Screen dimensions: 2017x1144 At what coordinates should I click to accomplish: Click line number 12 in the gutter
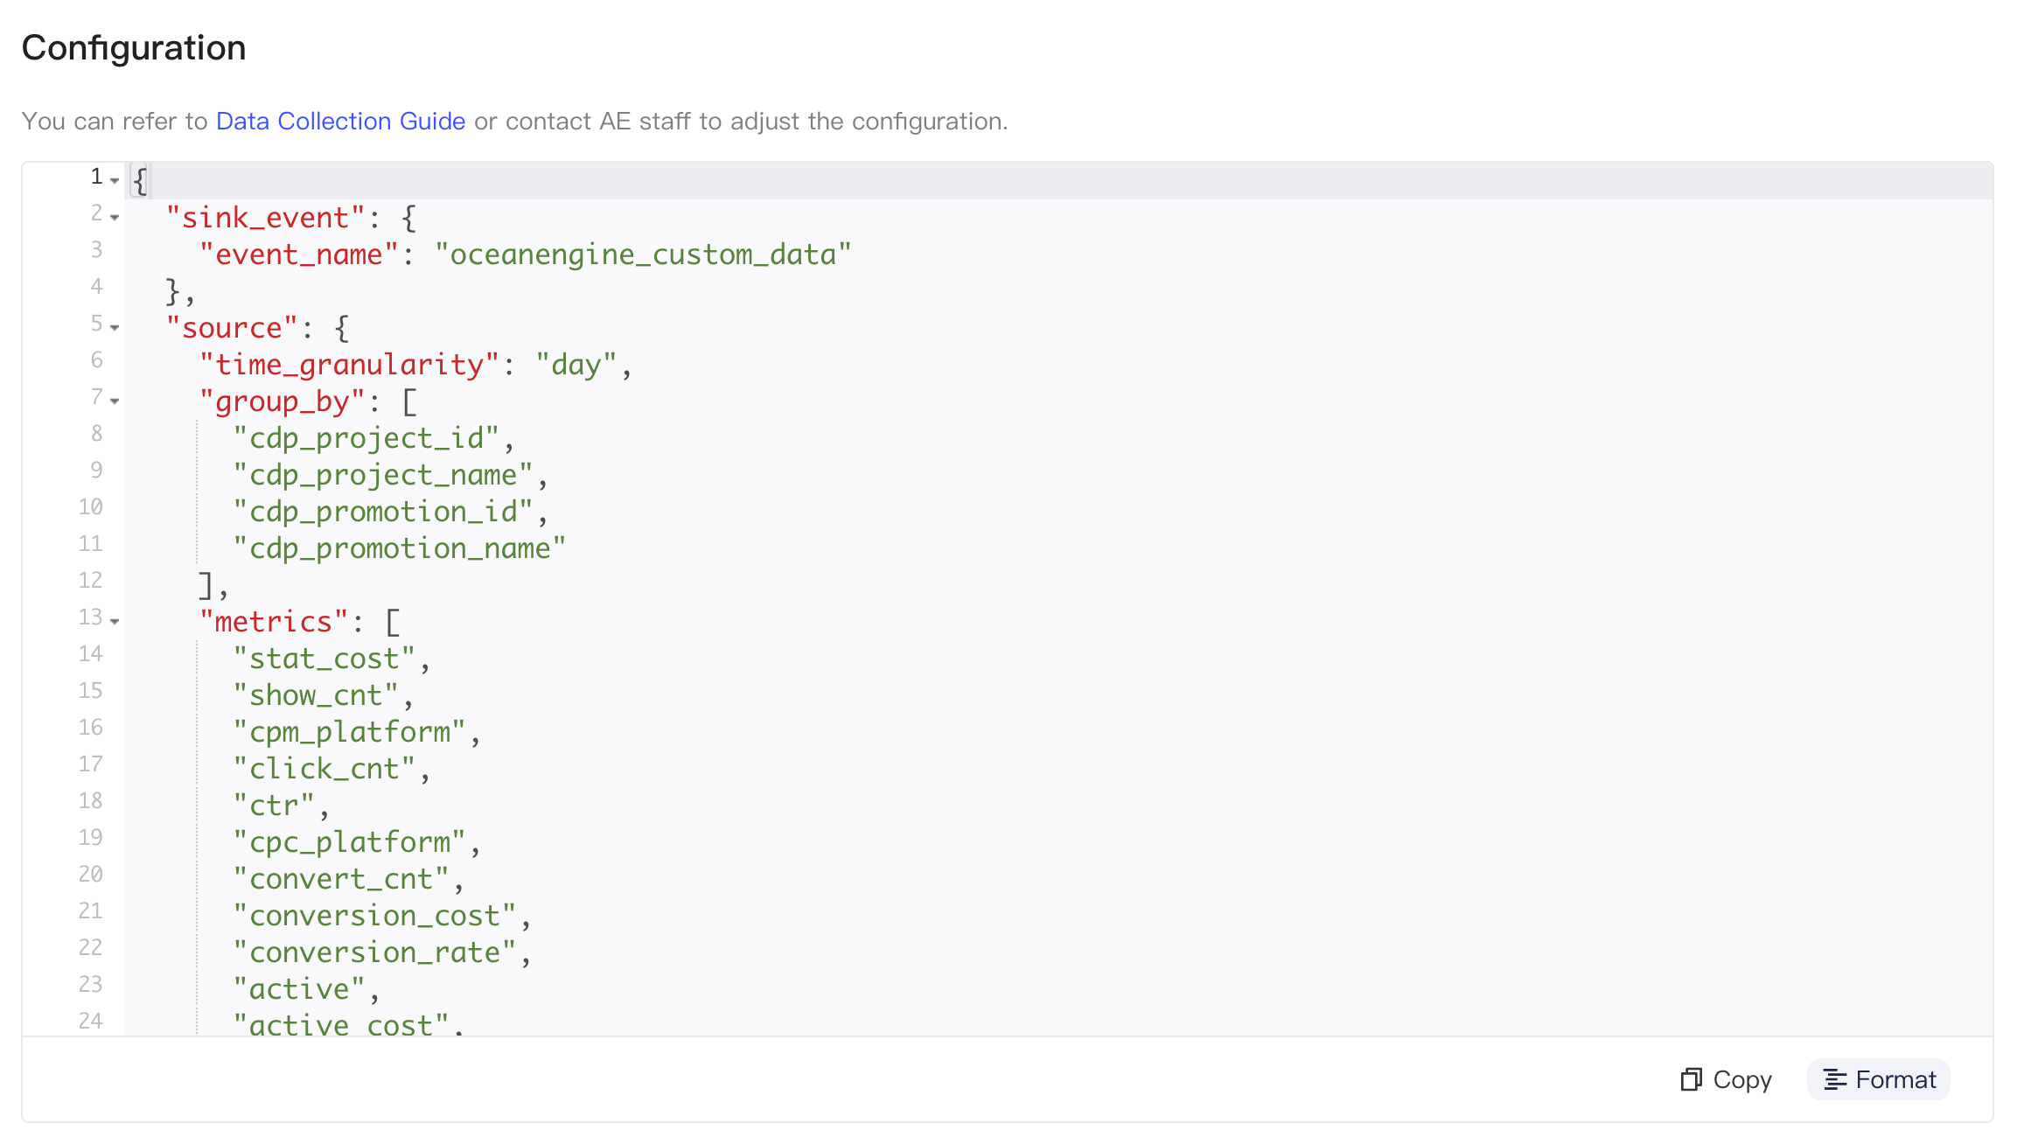[x=91, y=580]
